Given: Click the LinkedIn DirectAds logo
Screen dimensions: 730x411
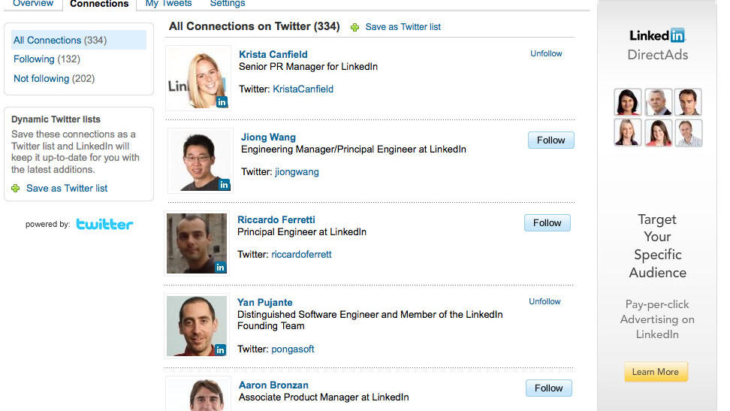Looking at the screenshot, I should click(x=657, y=44).
